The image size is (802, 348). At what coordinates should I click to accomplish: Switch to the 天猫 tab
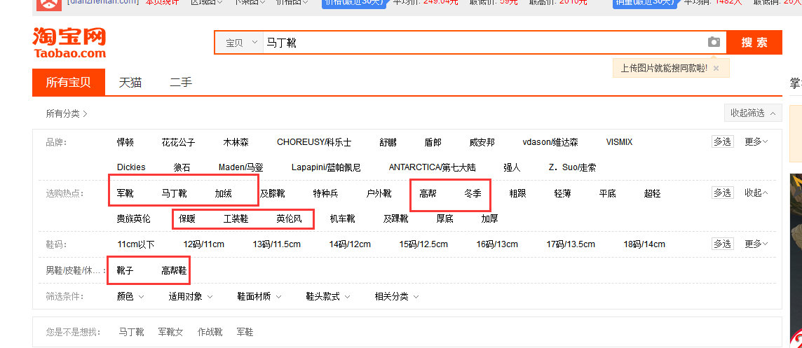click(130, 83)
